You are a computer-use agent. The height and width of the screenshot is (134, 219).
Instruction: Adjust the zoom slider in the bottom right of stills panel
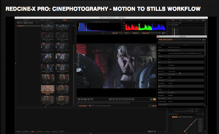click(x=162, y=131)
